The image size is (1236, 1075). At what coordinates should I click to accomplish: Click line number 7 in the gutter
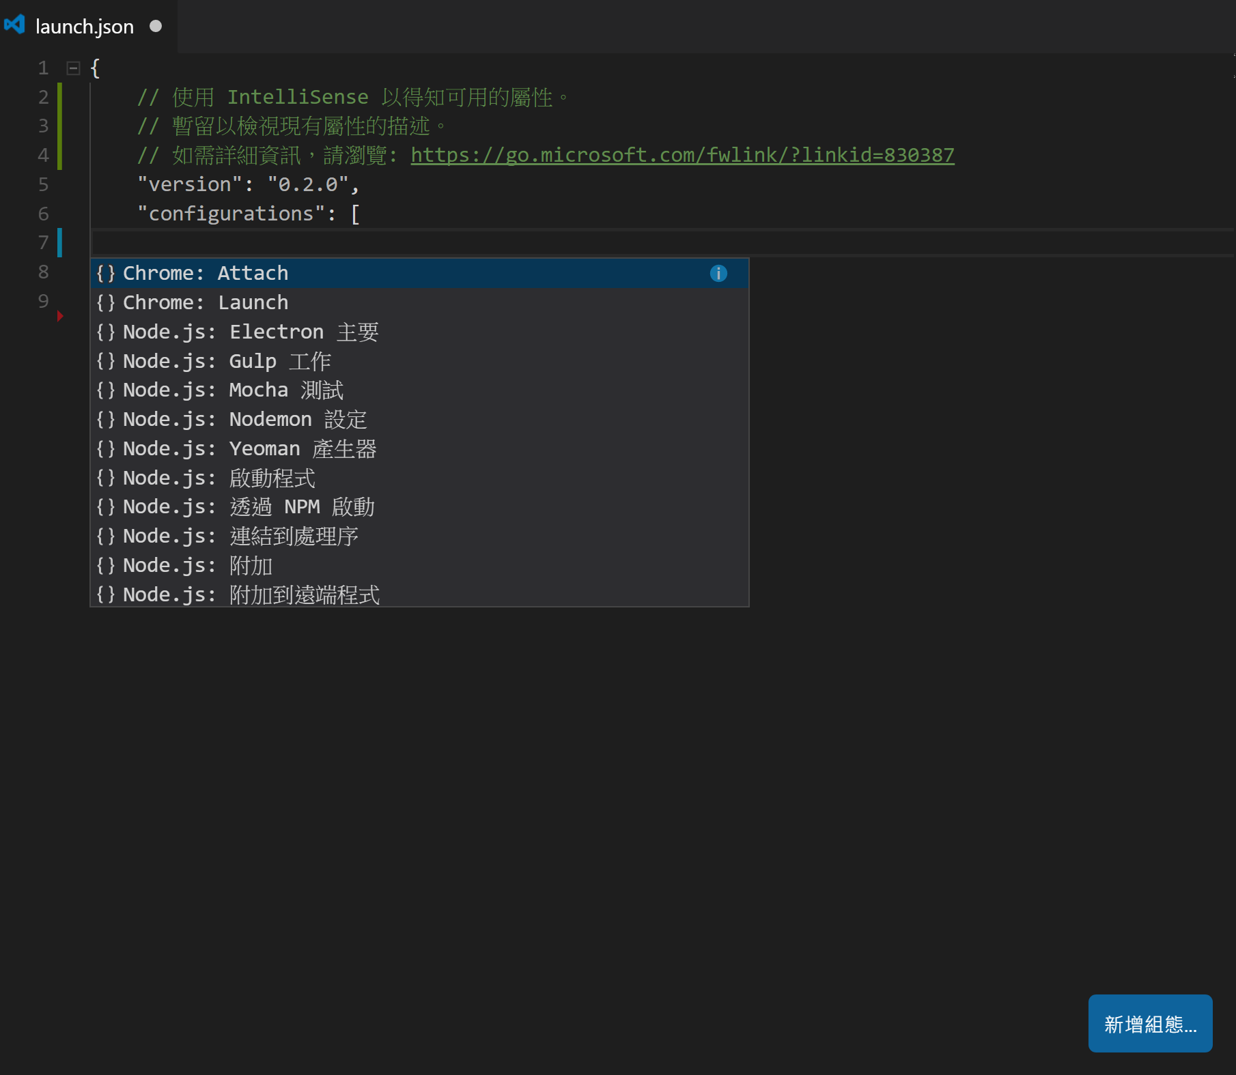43,243
